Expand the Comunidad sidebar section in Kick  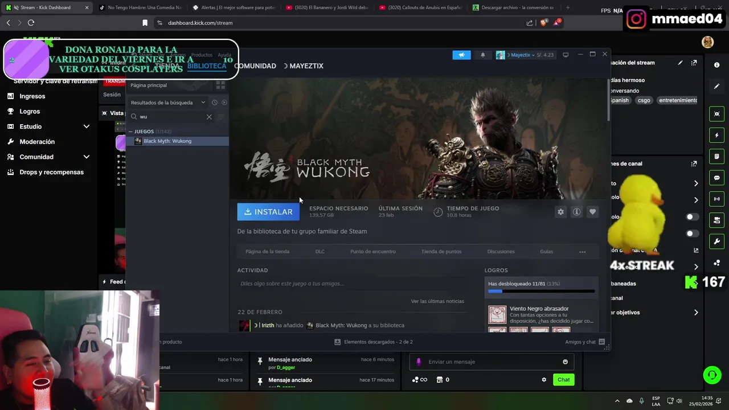click(x=87, y=157)
